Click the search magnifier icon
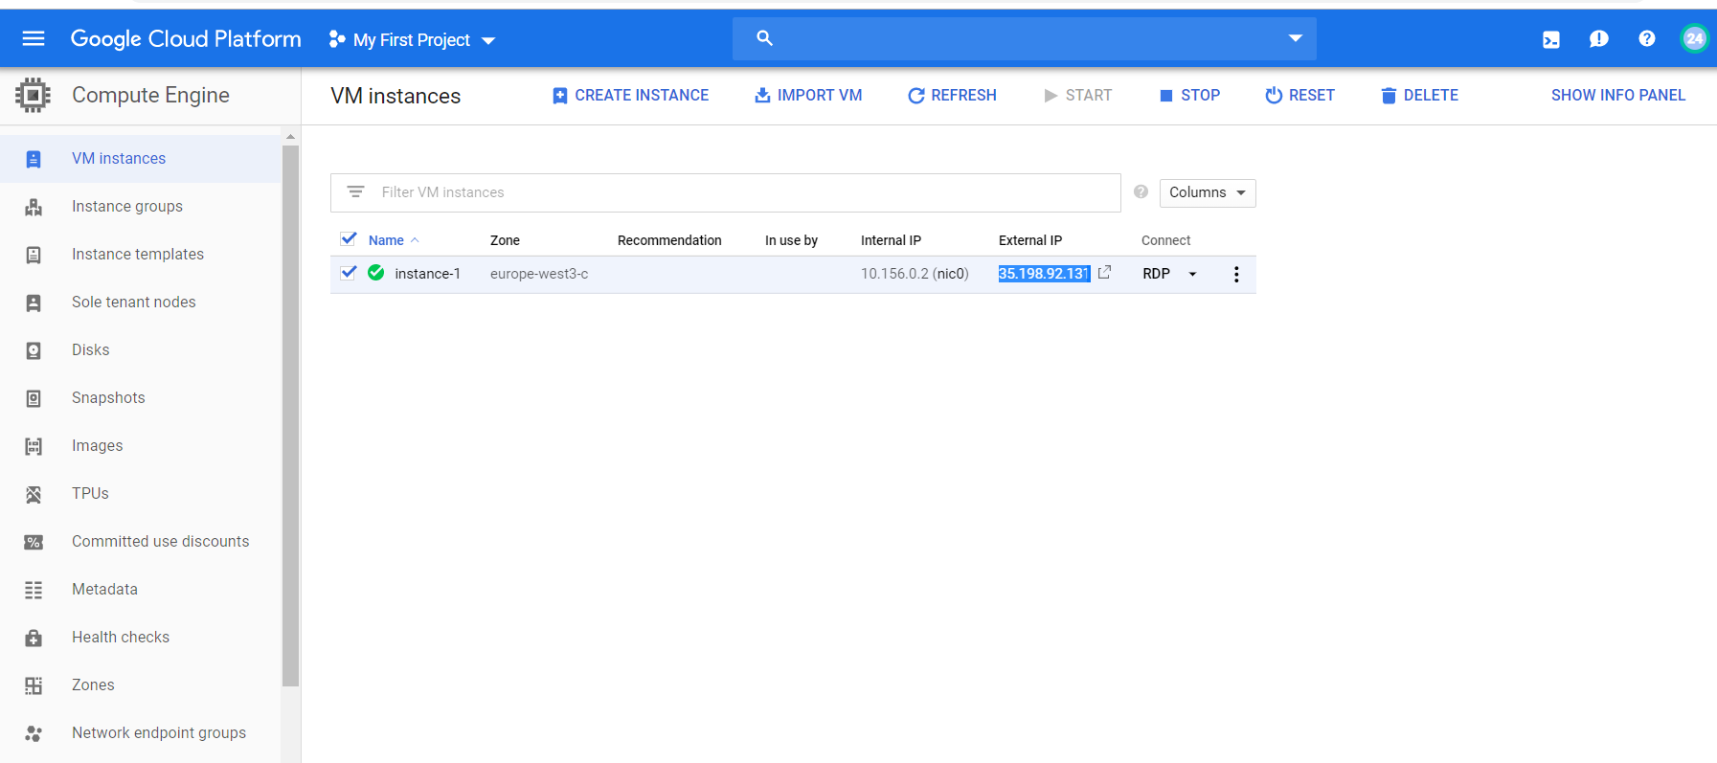Viewport: 1717px width, 763px height. [x=764, y=38]
